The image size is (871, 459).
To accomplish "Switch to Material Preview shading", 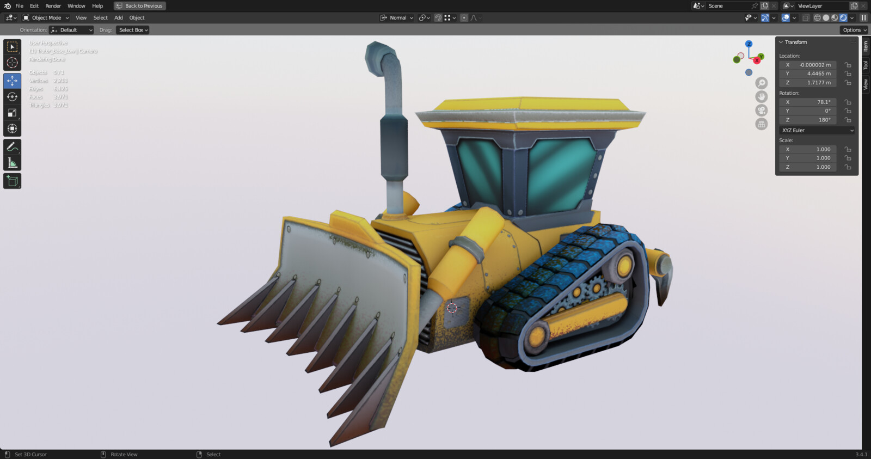I will [x=835, y=18].
